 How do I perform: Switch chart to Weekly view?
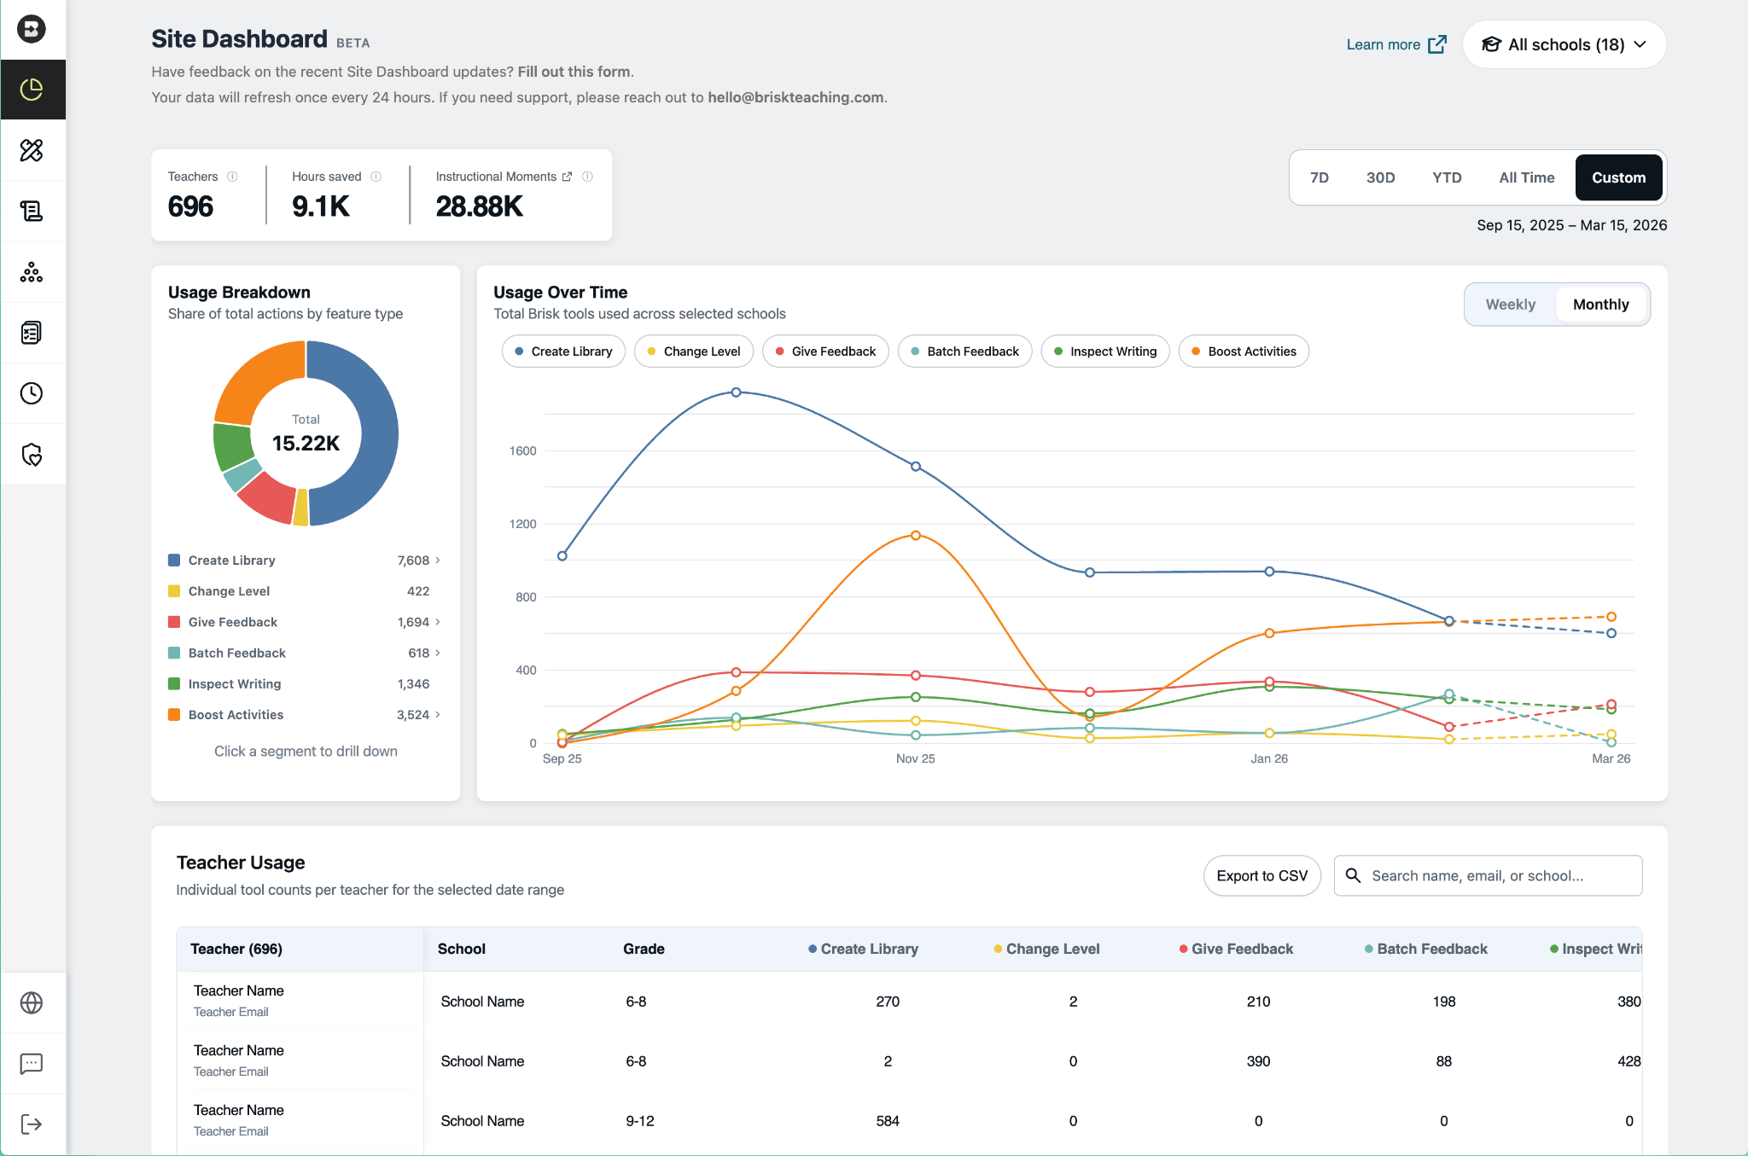(x=1510, y=305)
